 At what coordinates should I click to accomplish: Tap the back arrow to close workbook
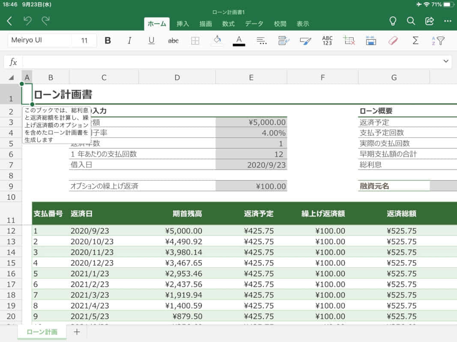(x=9, y=21)
